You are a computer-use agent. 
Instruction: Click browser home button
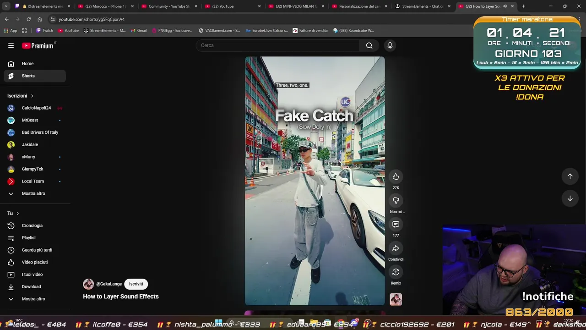[x=39, y=19]
